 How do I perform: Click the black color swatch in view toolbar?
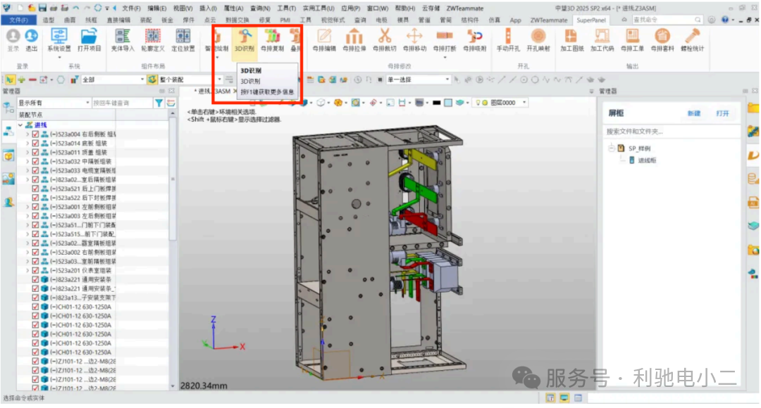click(x=436, y=103)
